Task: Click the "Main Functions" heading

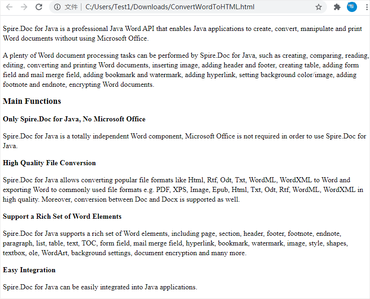Action: (32, 101)
